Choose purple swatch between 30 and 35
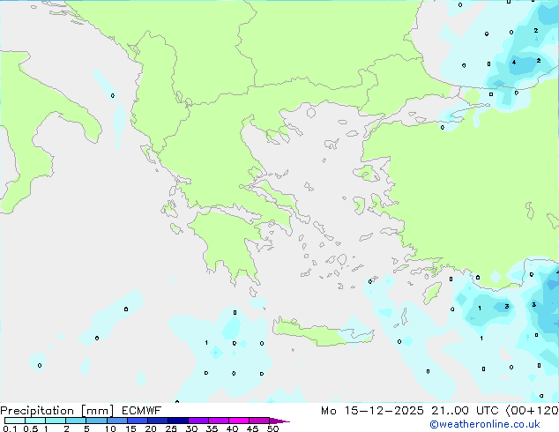The image size is (559, 432). coord(198,421)
